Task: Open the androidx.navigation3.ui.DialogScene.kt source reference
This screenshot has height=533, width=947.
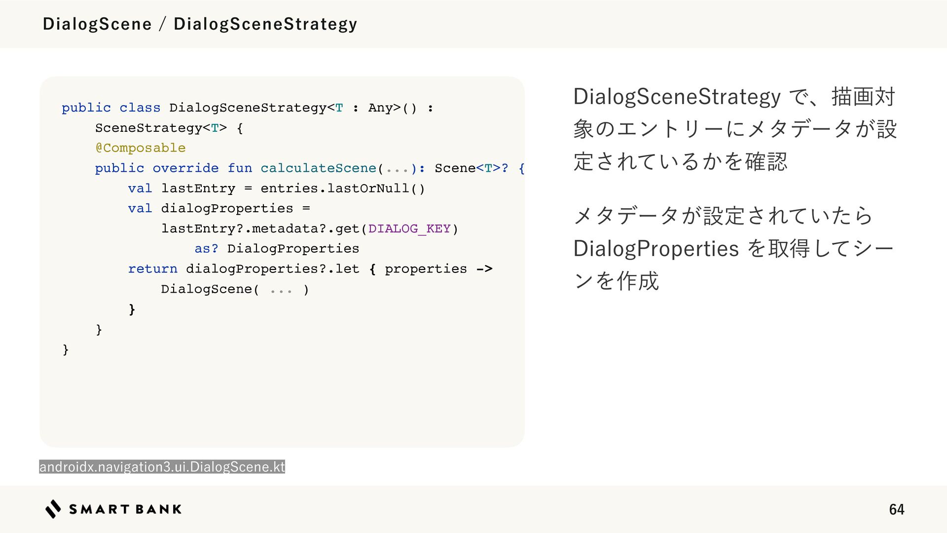Action: (162, 466)
